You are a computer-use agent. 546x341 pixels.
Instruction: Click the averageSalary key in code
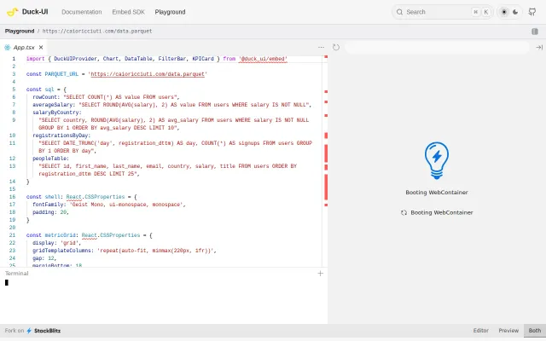[x=54, y=105]
